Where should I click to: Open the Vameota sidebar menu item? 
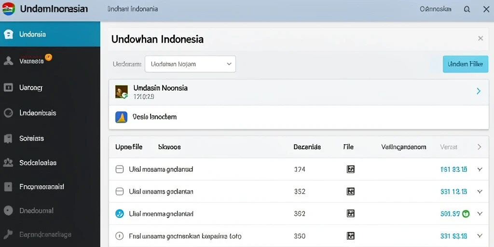pos(50,61)
